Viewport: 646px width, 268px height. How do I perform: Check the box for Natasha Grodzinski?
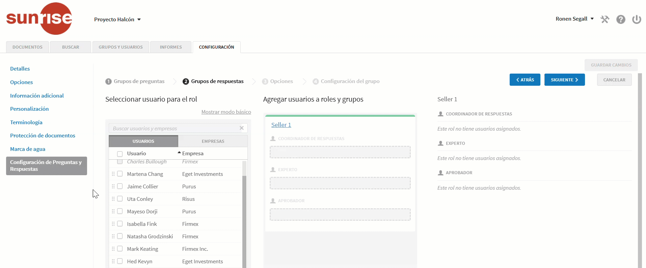tap(120, 236)
